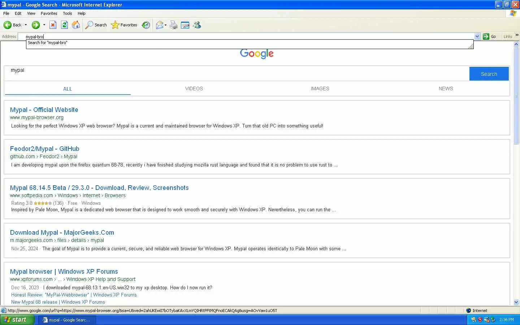520x325 pixels.
Task: Click the keys icon in system tray
Action: 473,320
